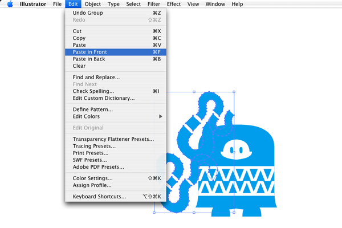Choose Check Spelling...
The image size is (342, 228).
pos(116,91)
